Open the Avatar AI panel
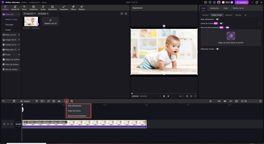Image resolution: width=264 pixels, height=144 pixels. click(15, 8)
